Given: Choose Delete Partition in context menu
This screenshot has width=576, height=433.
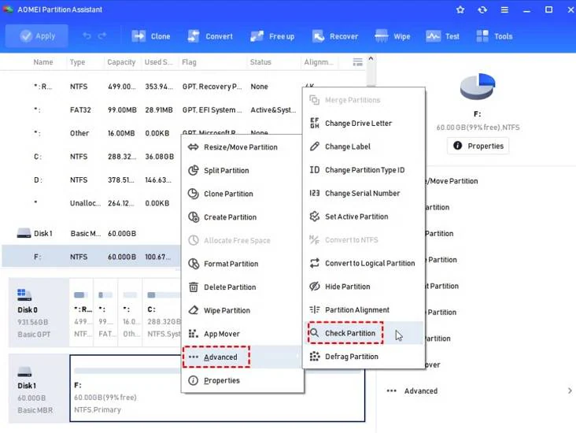Looking at the screenshot, I should pos(242,287).
